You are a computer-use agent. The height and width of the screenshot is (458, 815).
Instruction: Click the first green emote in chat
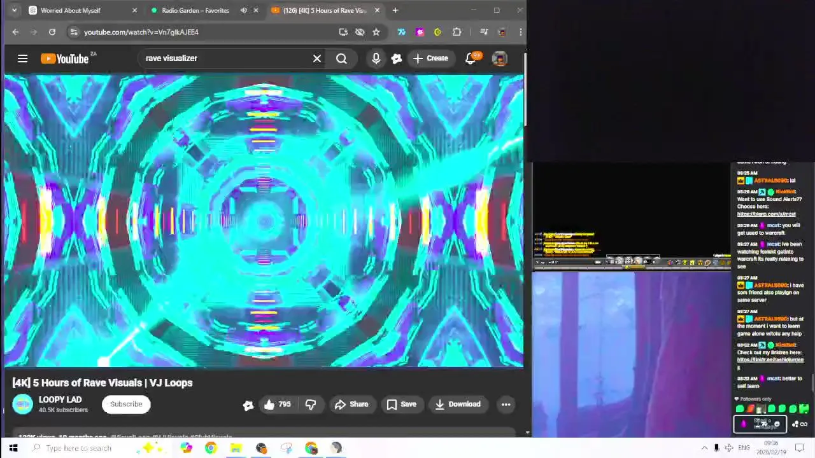pyautogui.click(x=740, y=410)
